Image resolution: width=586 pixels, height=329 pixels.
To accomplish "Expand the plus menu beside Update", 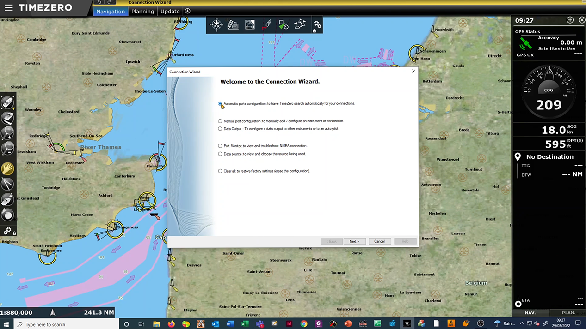I will point(187,11).
